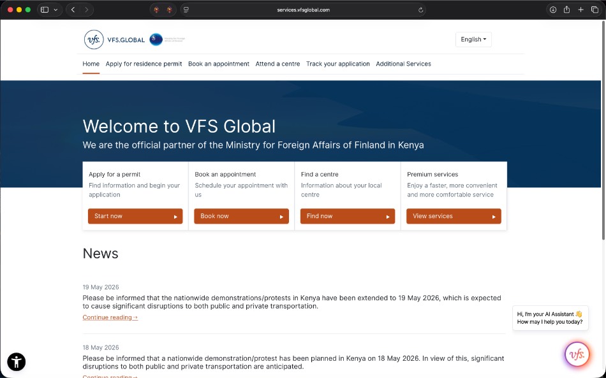Click the 'Hi, I'm your AI Assistant' bubble
Screen dimensions: 606x378
[550, 318]
